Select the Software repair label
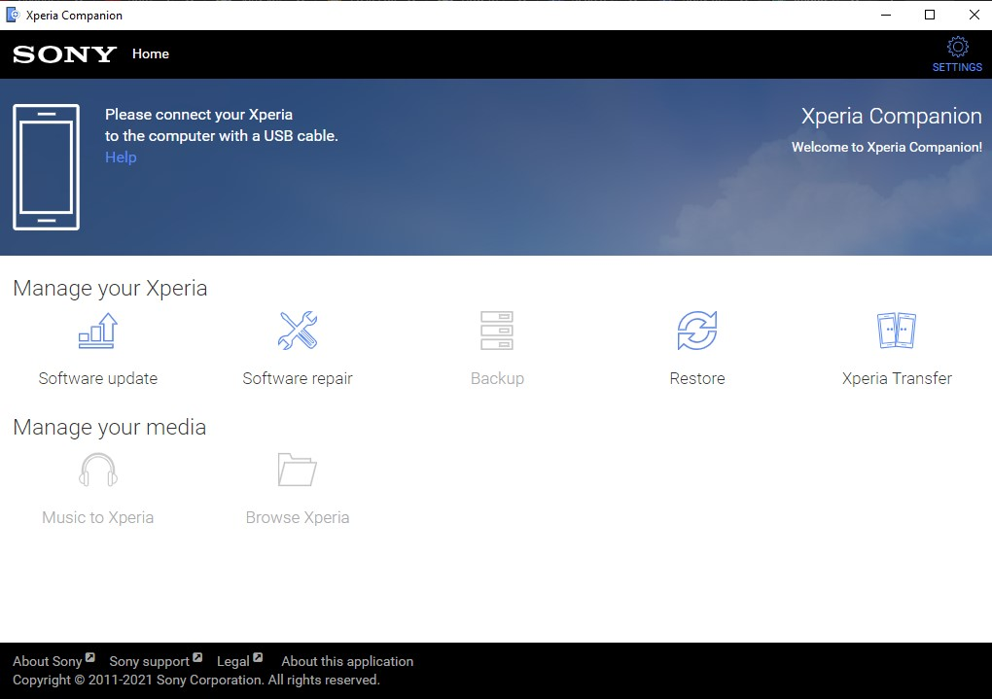Screen dimensions: 992x699 [298, 378]
